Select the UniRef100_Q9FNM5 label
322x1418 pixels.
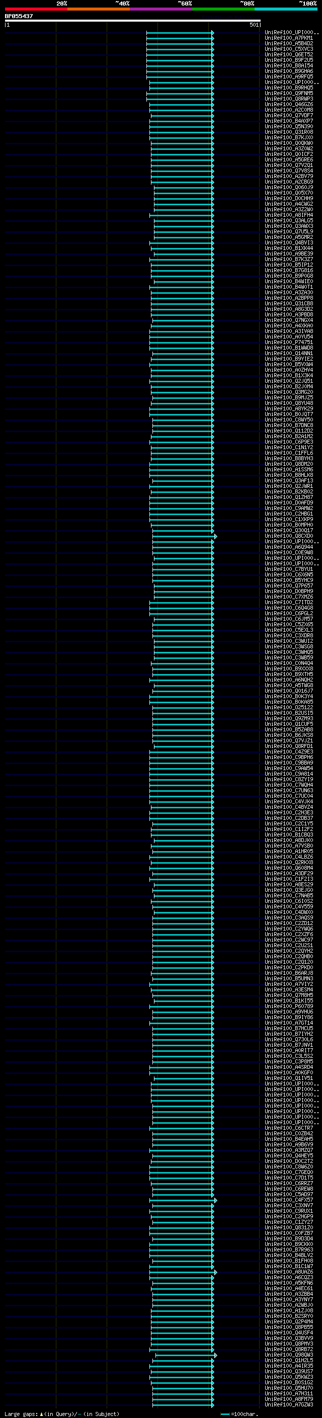point(289,93)
